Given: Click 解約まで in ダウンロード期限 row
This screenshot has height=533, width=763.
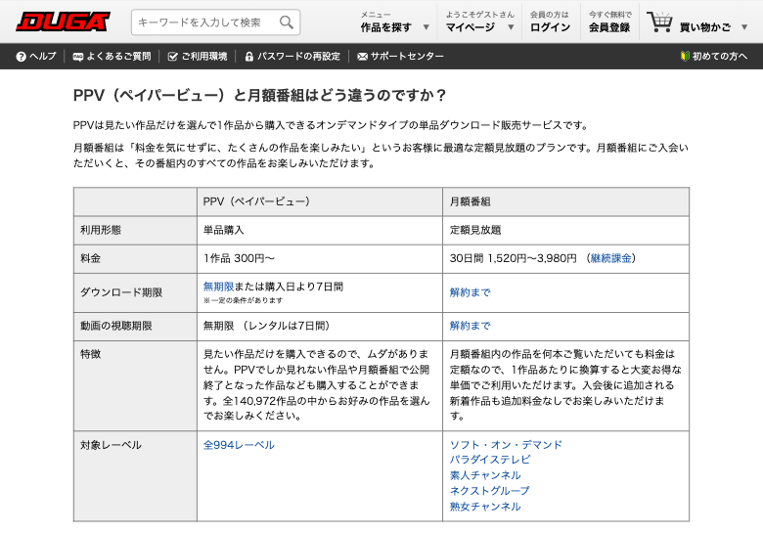Looking at the screenshot, I should point(471,292).
